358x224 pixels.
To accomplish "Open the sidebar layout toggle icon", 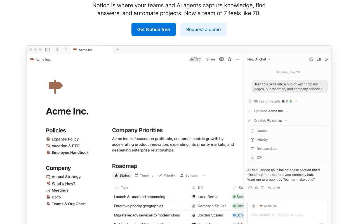I will 319,59.
